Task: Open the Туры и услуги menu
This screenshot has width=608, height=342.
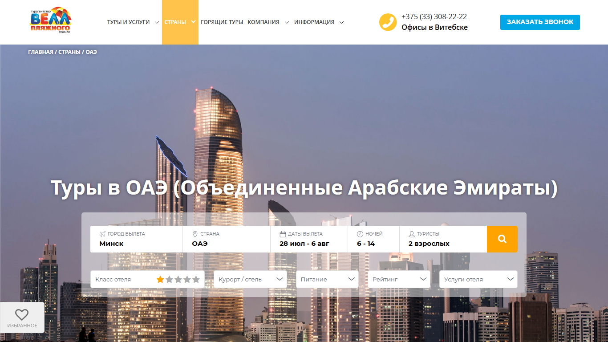Action: click(128, 22)
